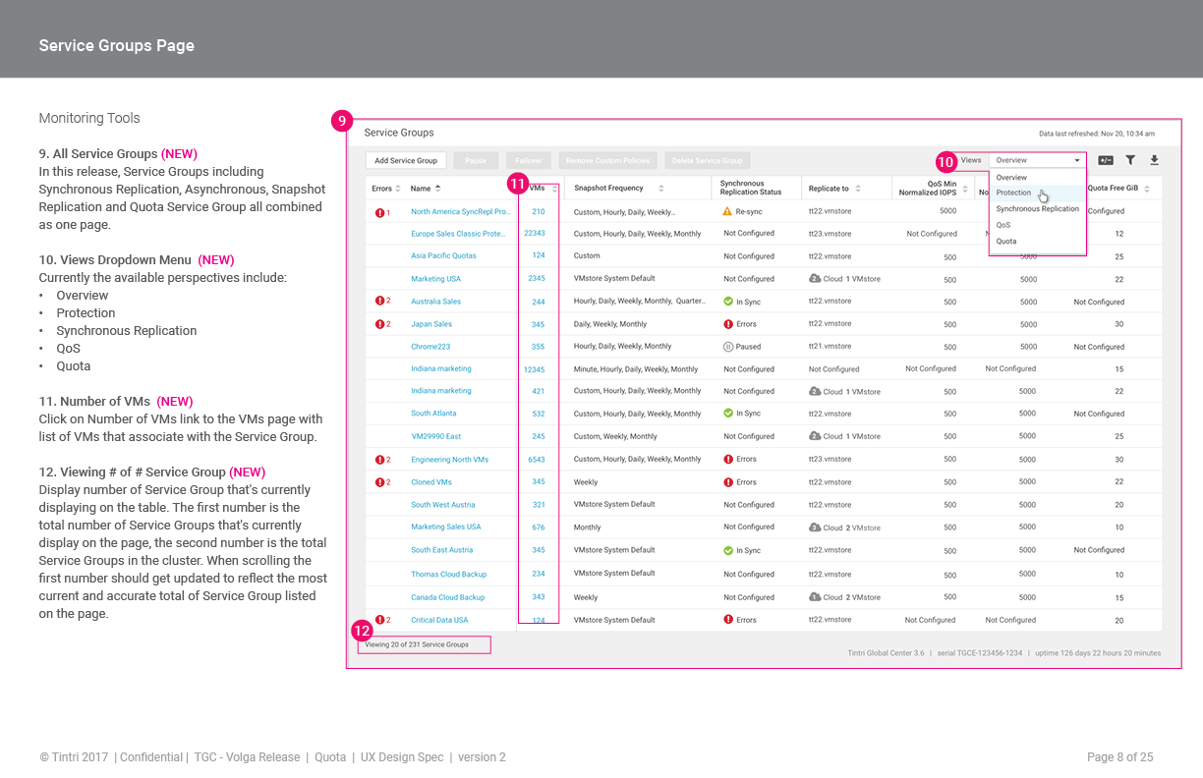Viewport: 1203px width, 778px height.
Task: Click "uptime 126 days 22 hours 20 minutes" text
Action: click(1098, 652)
